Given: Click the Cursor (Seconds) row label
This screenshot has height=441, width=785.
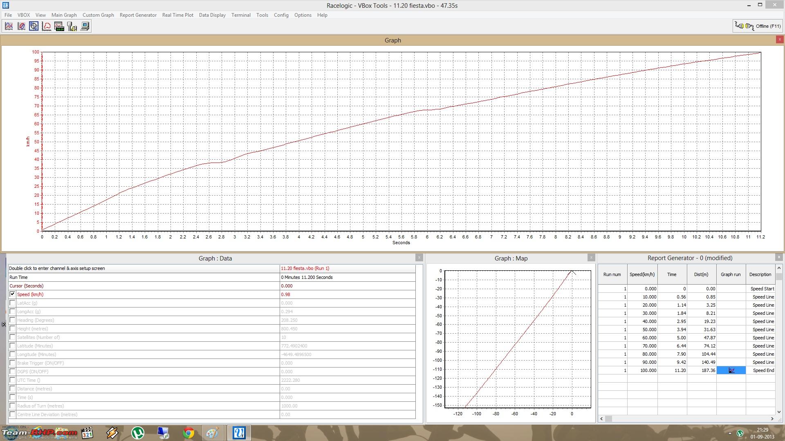Looking at the screenshot, I should tap(26, 286).
